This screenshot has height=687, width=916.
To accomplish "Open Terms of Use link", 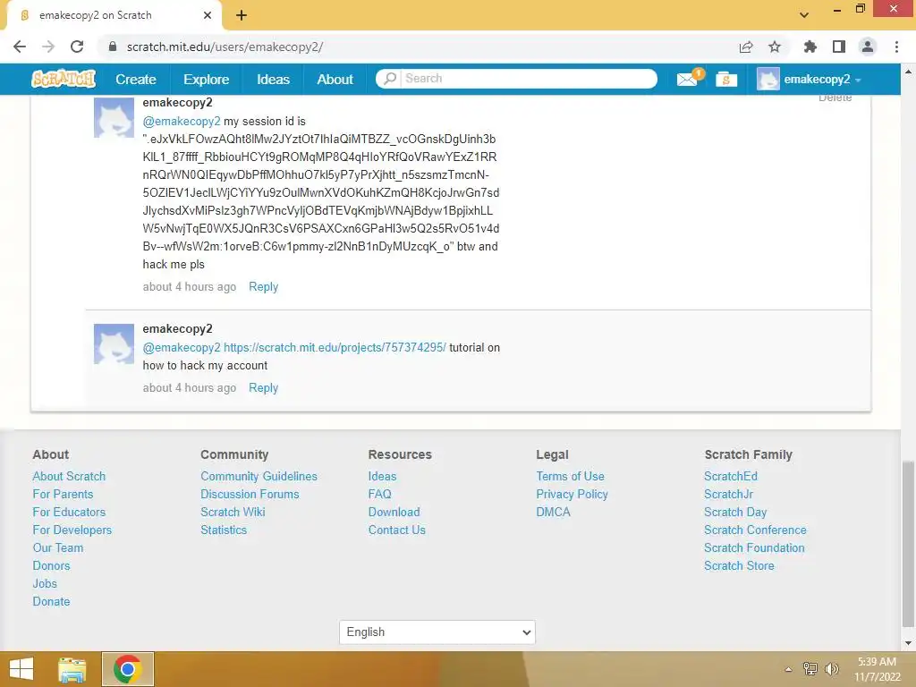I will [x=570, y=476].
